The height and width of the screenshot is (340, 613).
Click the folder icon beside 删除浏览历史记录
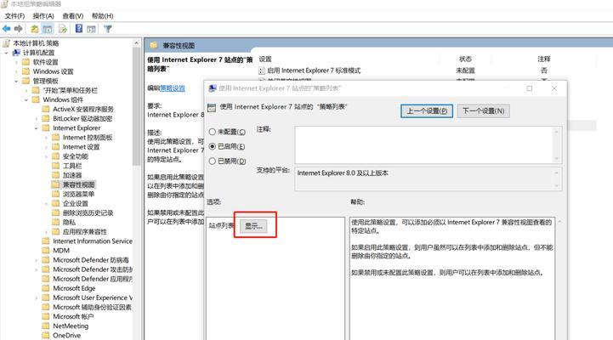coord(56,212)
